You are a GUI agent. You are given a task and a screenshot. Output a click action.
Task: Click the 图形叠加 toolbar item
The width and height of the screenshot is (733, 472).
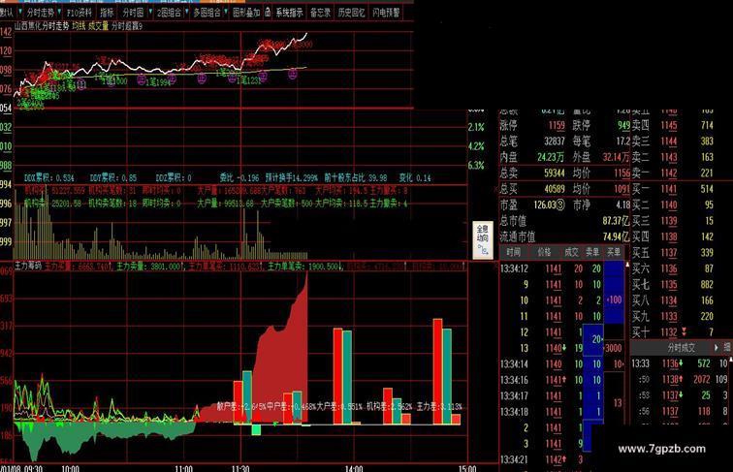pyautogui.click(x=246, y=13)
